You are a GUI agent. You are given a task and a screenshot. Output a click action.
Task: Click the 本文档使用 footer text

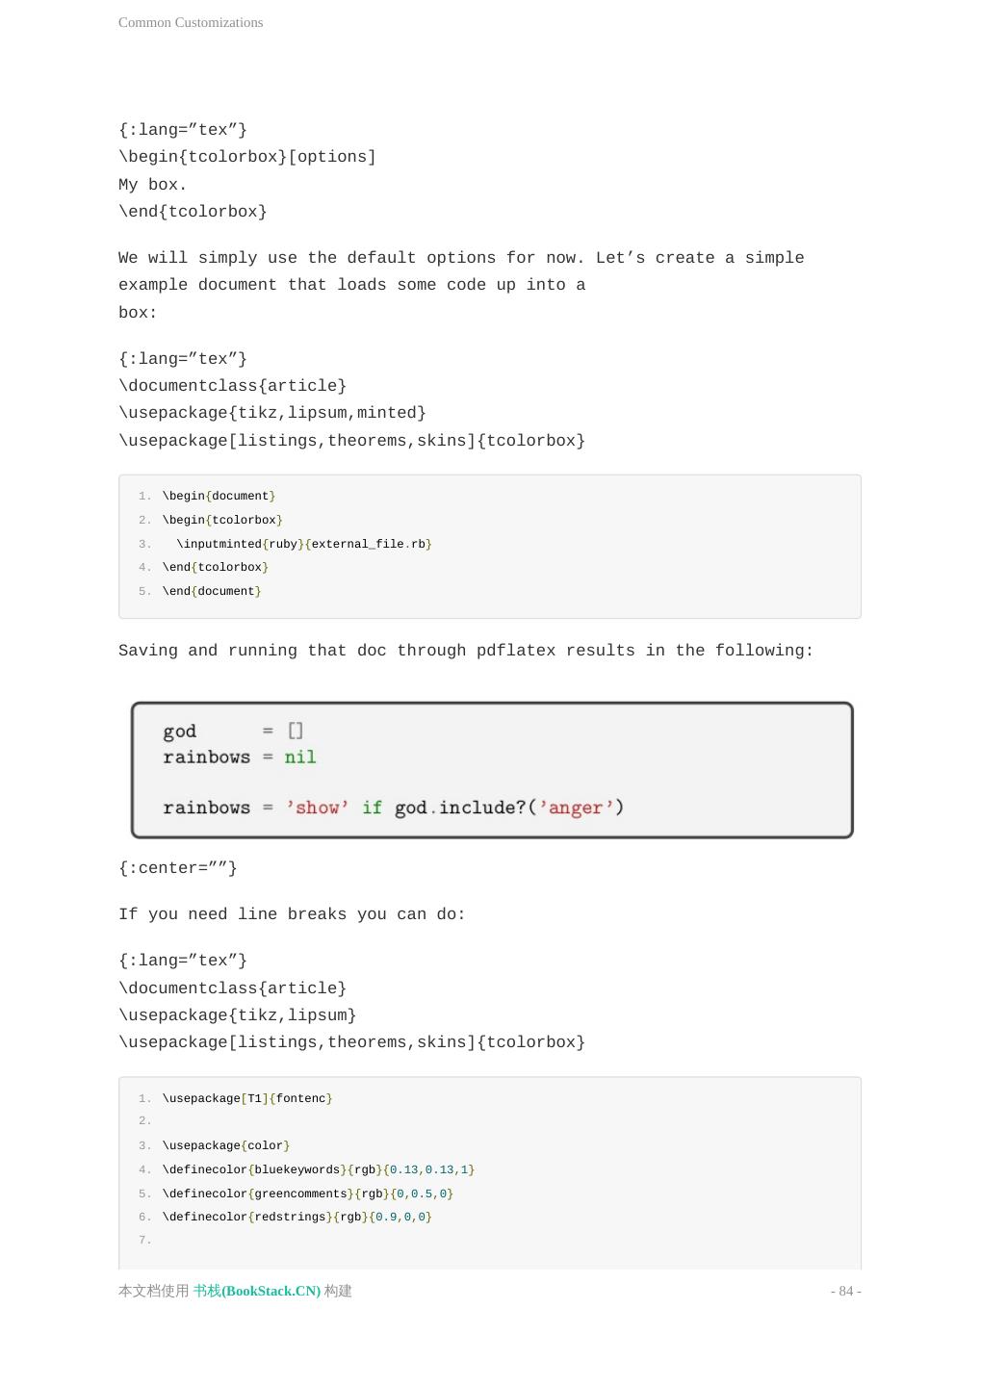[x=154, y=1291]
